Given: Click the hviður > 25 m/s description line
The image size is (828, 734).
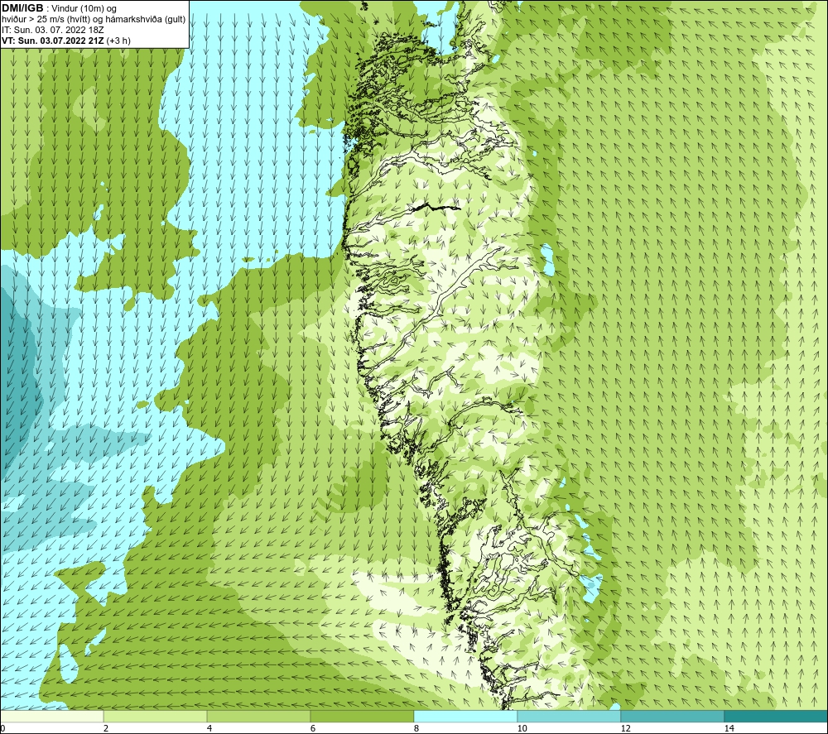Looking at the screenshot, I should 94,20.
